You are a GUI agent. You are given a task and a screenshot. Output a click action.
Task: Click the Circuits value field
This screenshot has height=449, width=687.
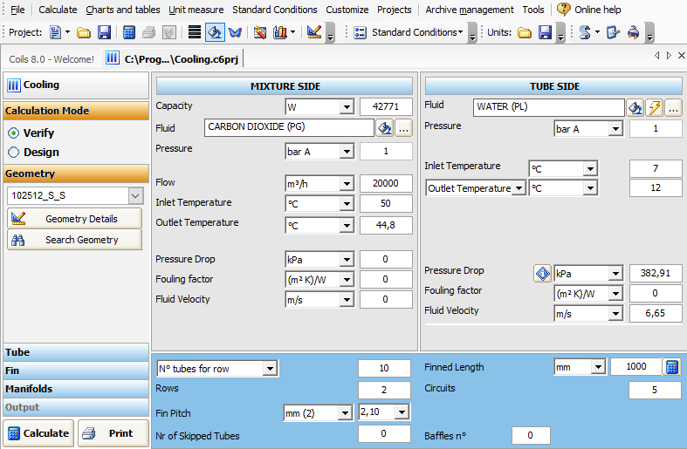click(x=655, y=390)
